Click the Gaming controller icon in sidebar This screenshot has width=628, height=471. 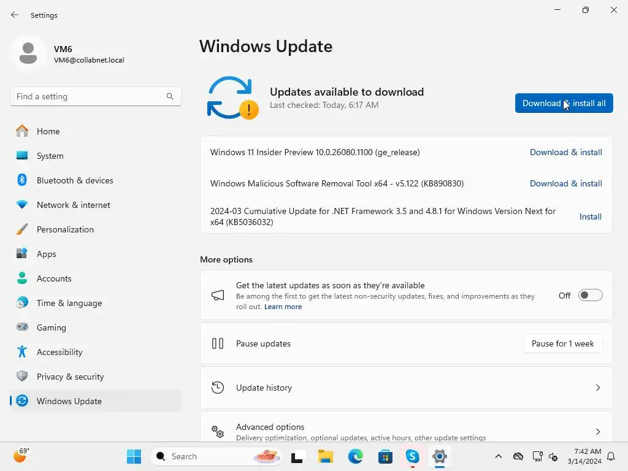[22, 327]
